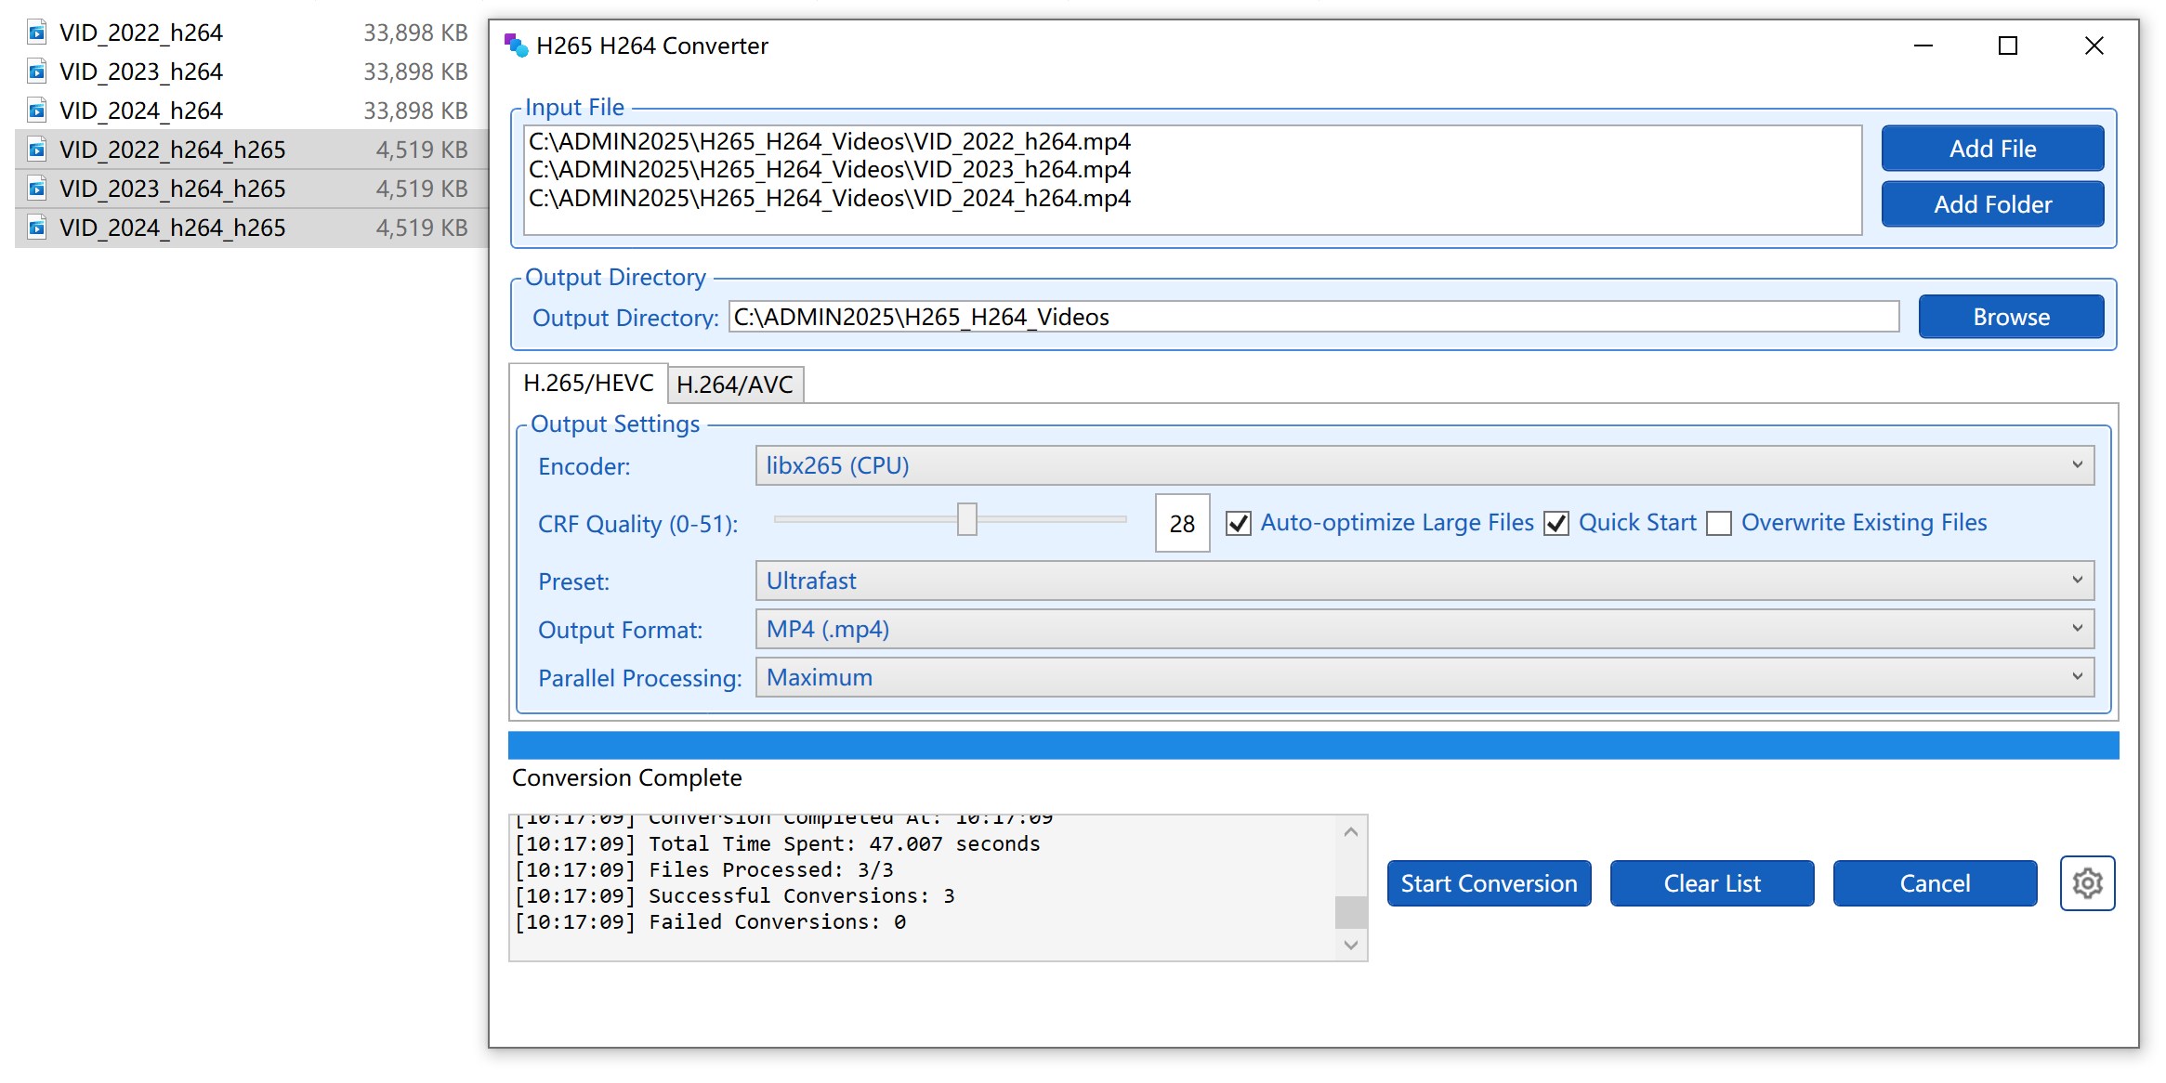This screenshot has width=2166, height=1083.
Task: Click the VID_2024_h264_h265 file icon
Action: (x=36, y=228)
